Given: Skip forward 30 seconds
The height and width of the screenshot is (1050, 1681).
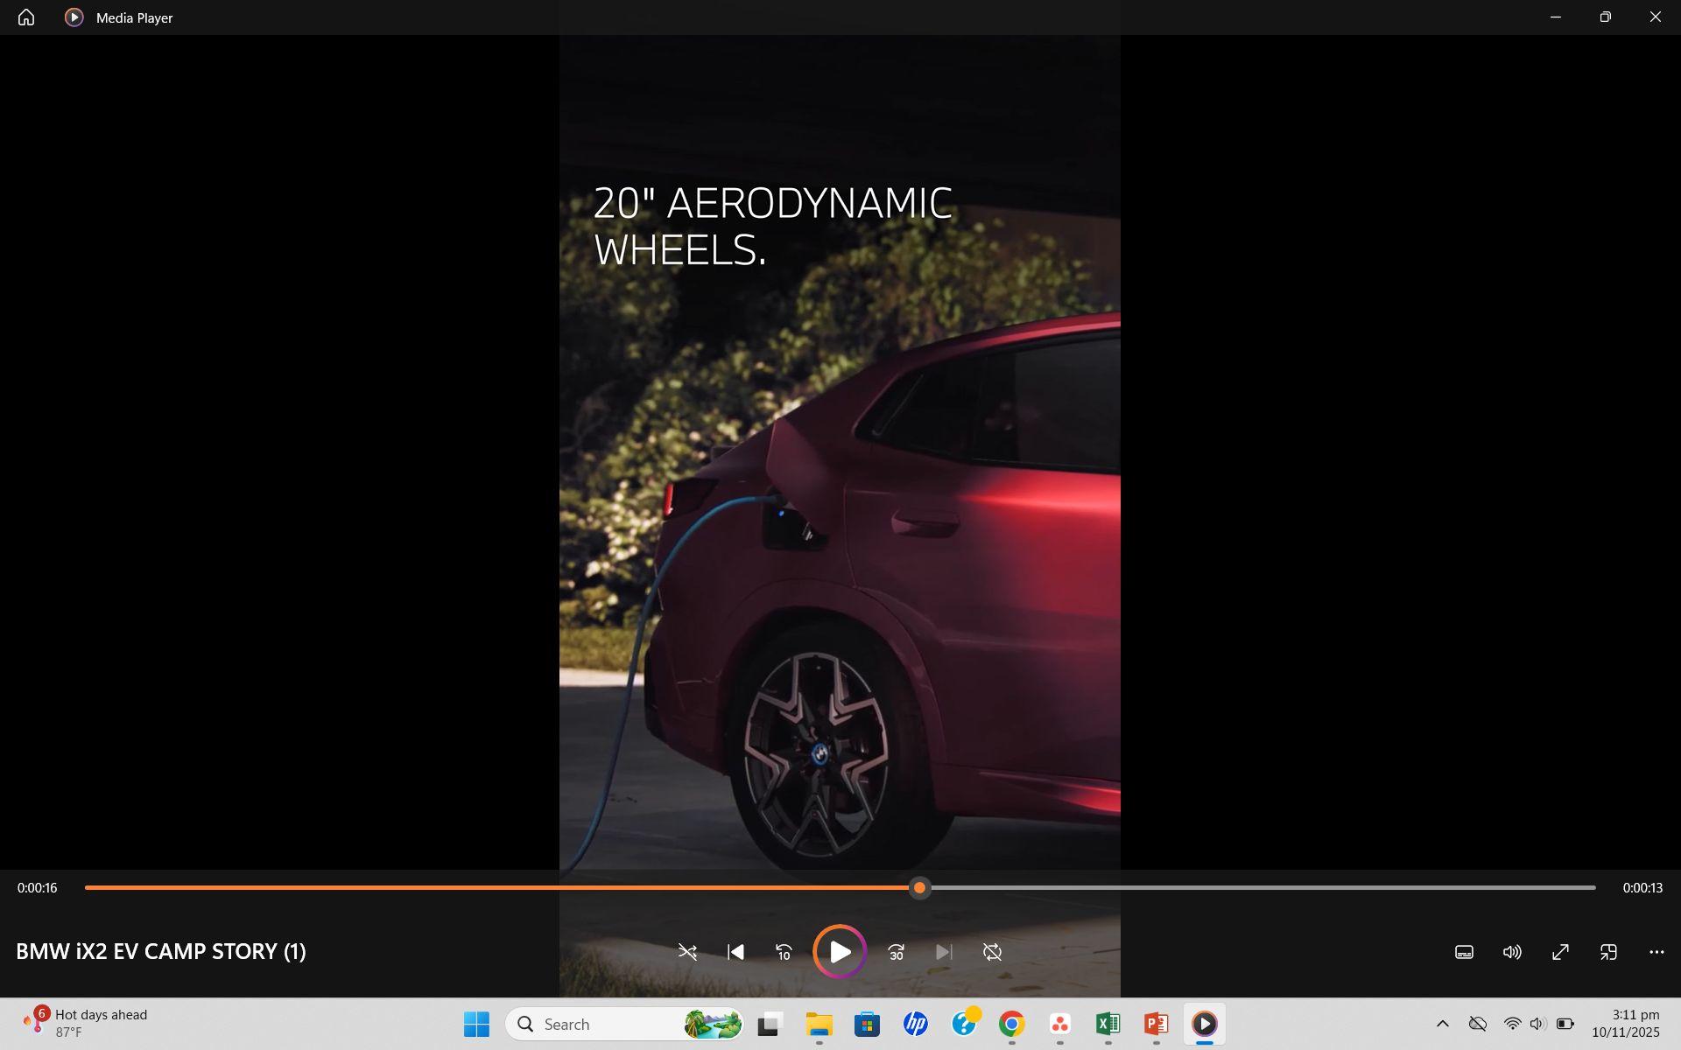Looking at the screenshot, I should 896,952.
